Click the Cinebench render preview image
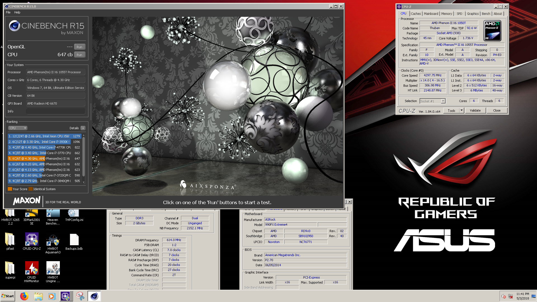The image size is (537, 302). coord(218,106)
